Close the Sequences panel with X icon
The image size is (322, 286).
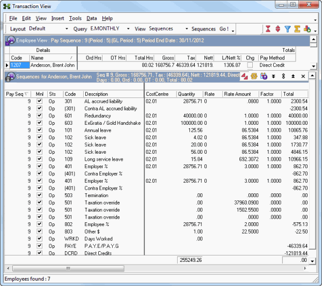pyautogui.click(x=303, y=77)
